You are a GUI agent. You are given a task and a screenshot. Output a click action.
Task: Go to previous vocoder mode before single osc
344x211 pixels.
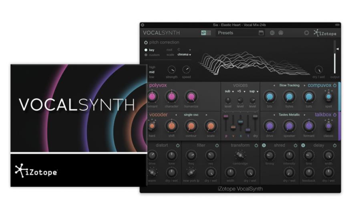click(x=176, y=115)
